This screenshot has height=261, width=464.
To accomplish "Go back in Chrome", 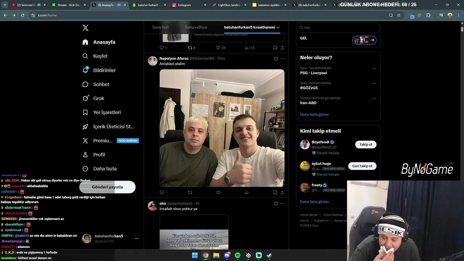I will click(5, 15).
